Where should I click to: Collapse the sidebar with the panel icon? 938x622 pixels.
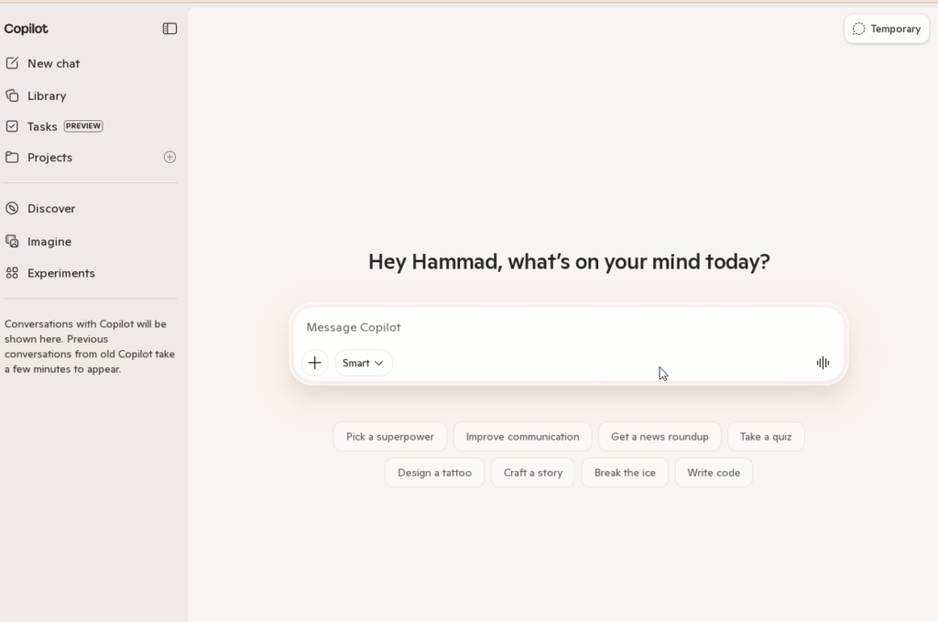[169, 28]
